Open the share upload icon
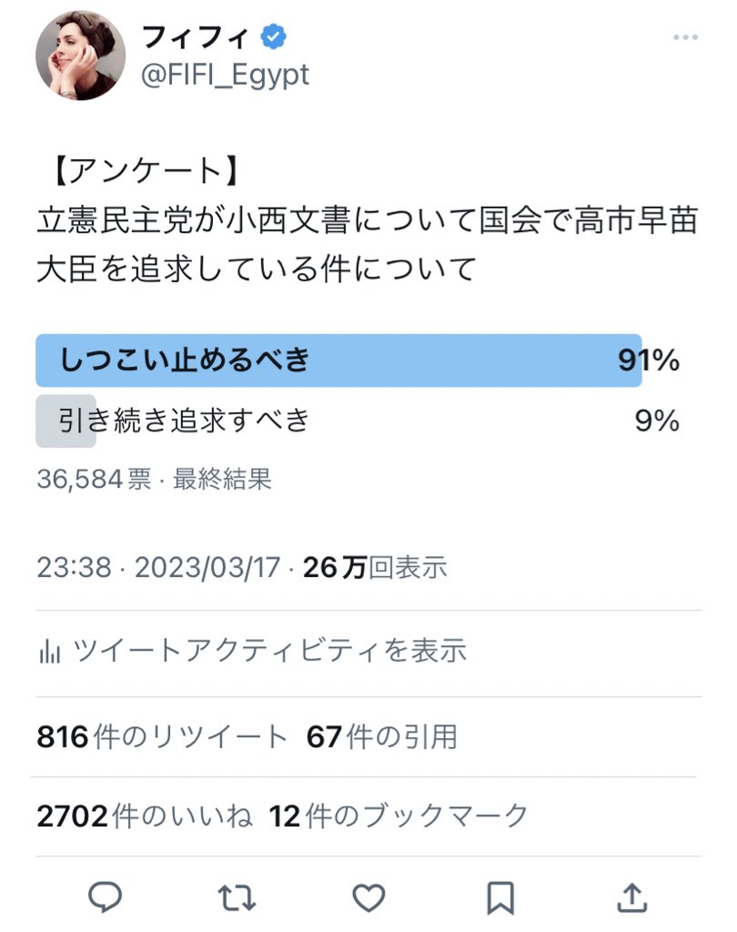The image size is (737, 932). pos(631,897)
